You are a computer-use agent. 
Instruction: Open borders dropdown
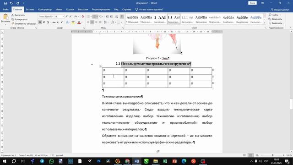click(121, 22)
